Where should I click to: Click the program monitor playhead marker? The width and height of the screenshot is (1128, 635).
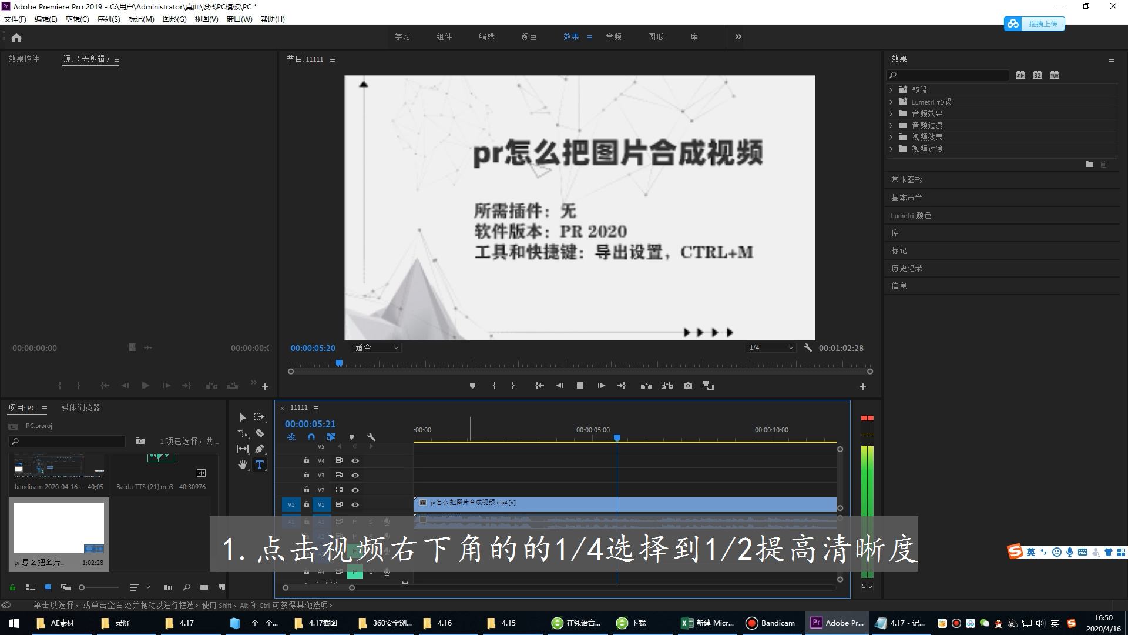339,363
